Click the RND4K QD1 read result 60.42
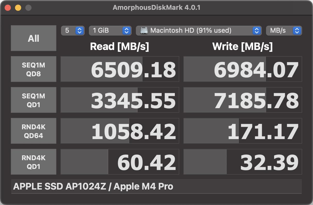Viewport: 313px width, 205px height. pyautogui.click(x=120, y=162)
